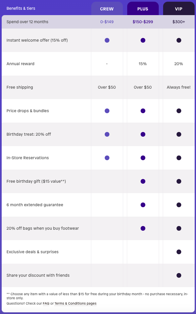
Task: Select the CREW tier tab
Action: point(107,9)
